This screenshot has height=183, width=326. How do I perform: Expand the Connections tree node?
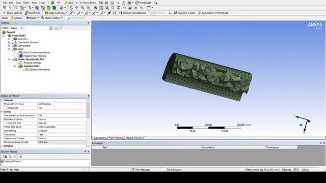9,46
